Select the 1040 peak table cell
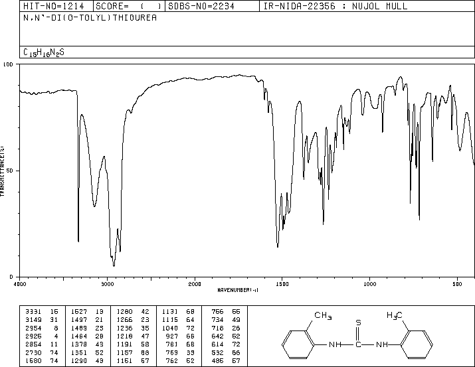This screenshot has height=367, width=475. [170, 329]
